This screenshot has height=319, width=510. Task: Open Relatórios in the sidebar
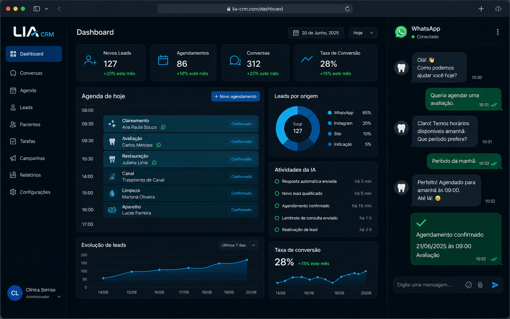[x=34, y=175]
